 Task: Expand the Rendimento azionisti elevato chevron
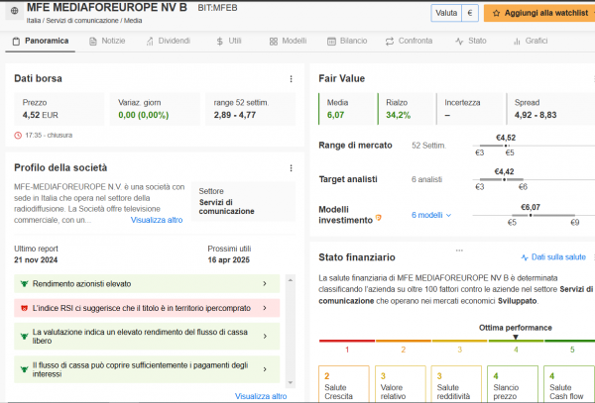(x=265, y=284)
